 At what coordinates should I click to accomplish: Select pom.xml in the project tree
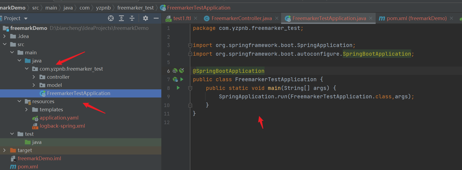pyautogui.click(x=28, y=166)
